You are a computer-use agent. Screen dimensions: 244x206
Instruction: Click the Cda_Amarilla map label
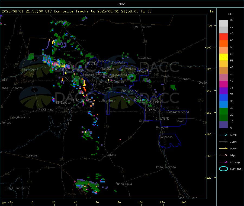[20, 117]
